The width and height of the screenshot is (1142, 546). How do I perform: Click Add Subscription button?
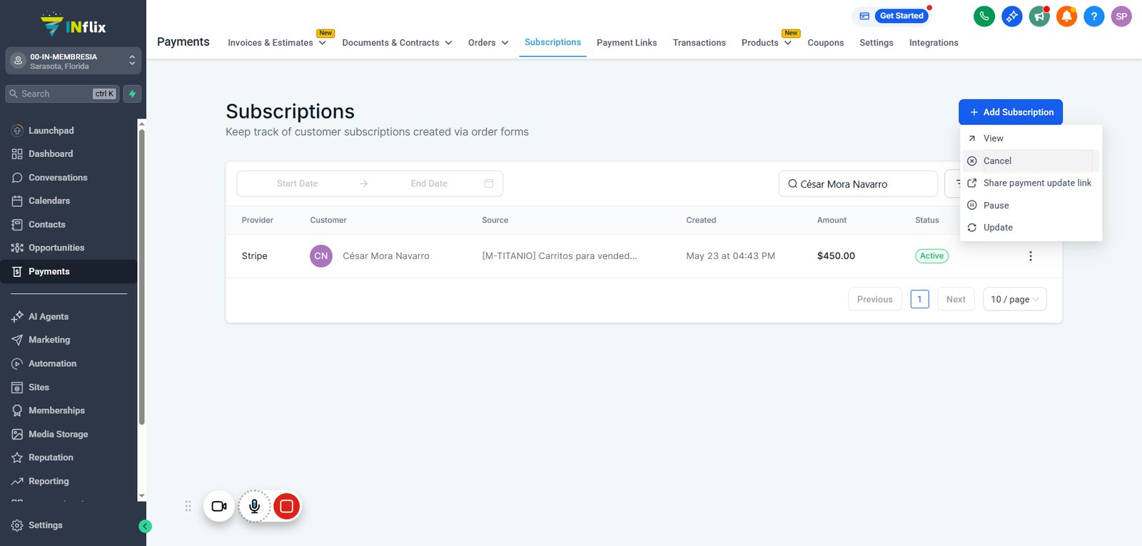1011,112
